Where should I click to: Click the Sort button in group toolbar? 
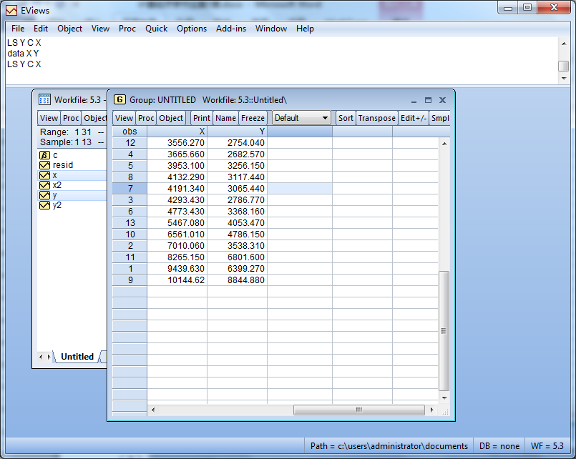346,118
